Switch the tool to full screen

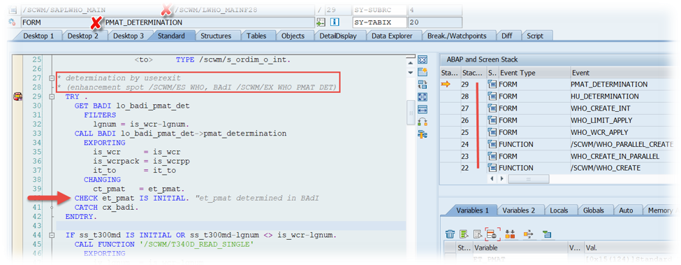pos(423,97)
